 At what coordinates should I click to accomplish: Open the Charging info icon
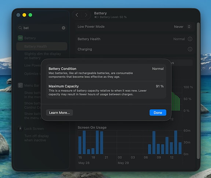point(190,49)
